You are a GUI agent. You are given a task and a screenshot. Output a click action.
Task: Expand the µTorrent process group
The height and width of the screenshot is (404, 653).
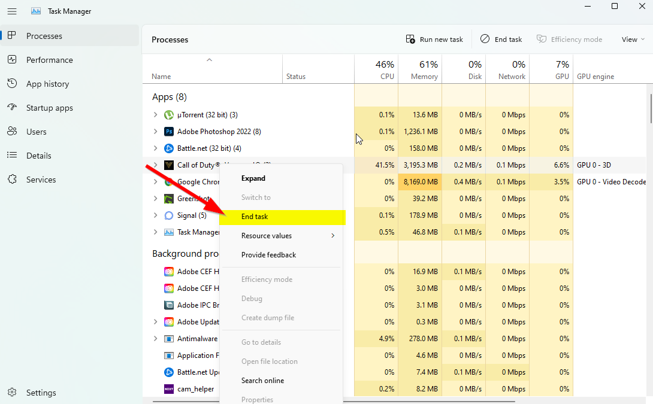pyautogui.click(x=156, y=115)
